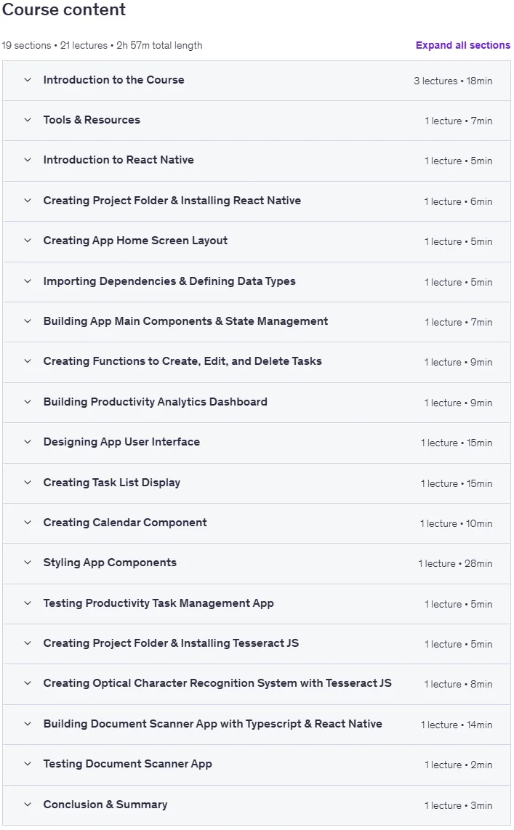Click chevron beside Creating Calendar Component
Image resolution: width=514 pixels, height=830 pixels.
[28, 523]
